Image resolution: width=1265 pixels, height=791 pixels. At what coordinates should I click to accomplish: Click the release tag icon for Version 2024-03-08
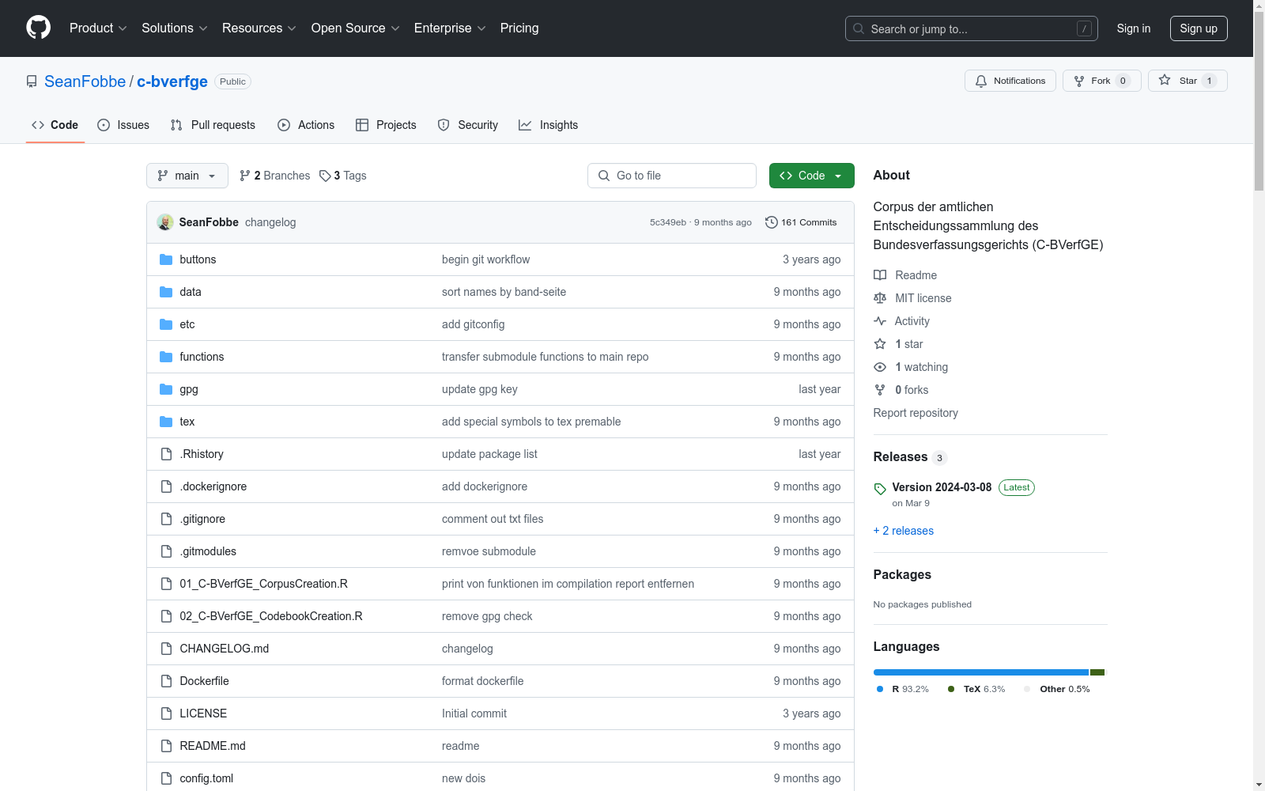coord(880,489)
